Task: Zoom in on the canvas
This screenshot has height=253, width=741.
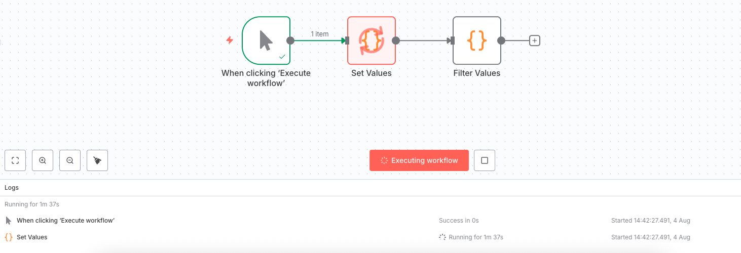Action: [x=43, y=160]
